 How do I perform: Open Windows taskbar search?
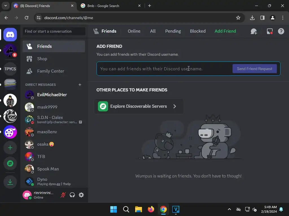point(126,209)
